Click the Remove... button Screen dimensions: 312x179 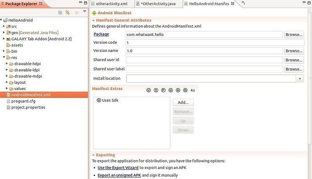[x=183, y=112]
